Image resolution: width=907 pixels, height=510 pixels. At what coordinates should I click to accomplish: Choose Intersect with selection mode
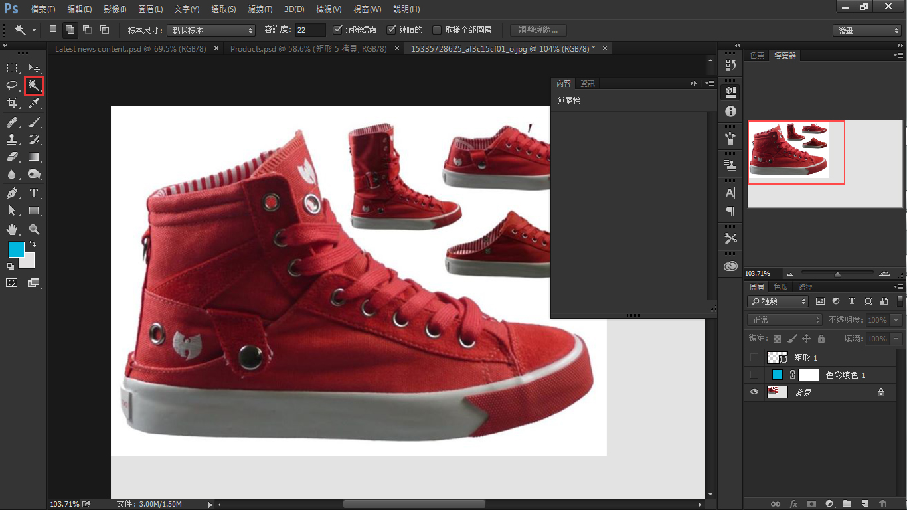pyautogui.click(x=104, y=29)
